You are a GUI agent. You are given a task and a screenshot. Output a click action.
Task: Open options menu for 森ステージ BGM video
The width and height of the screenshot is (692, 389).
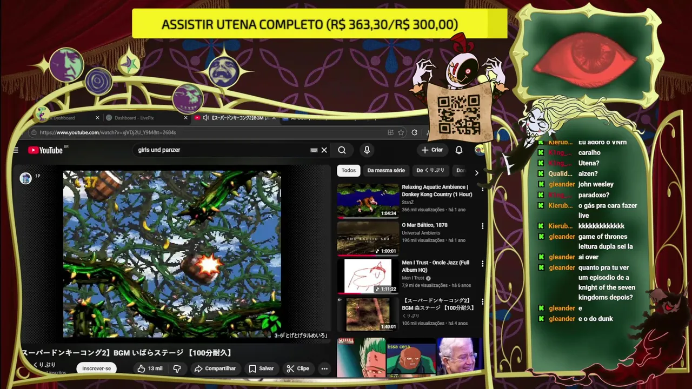[482, 302]
